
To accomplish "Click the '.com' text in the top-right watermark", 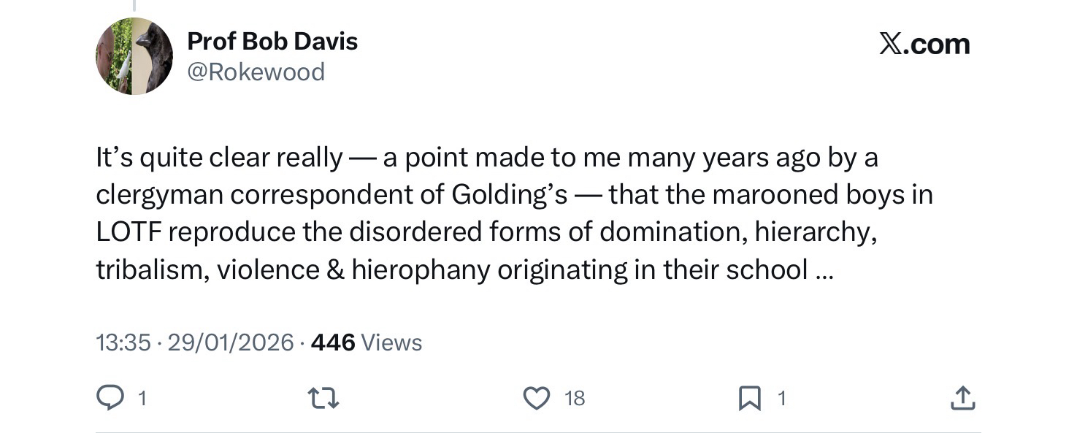I will (938, 45).
